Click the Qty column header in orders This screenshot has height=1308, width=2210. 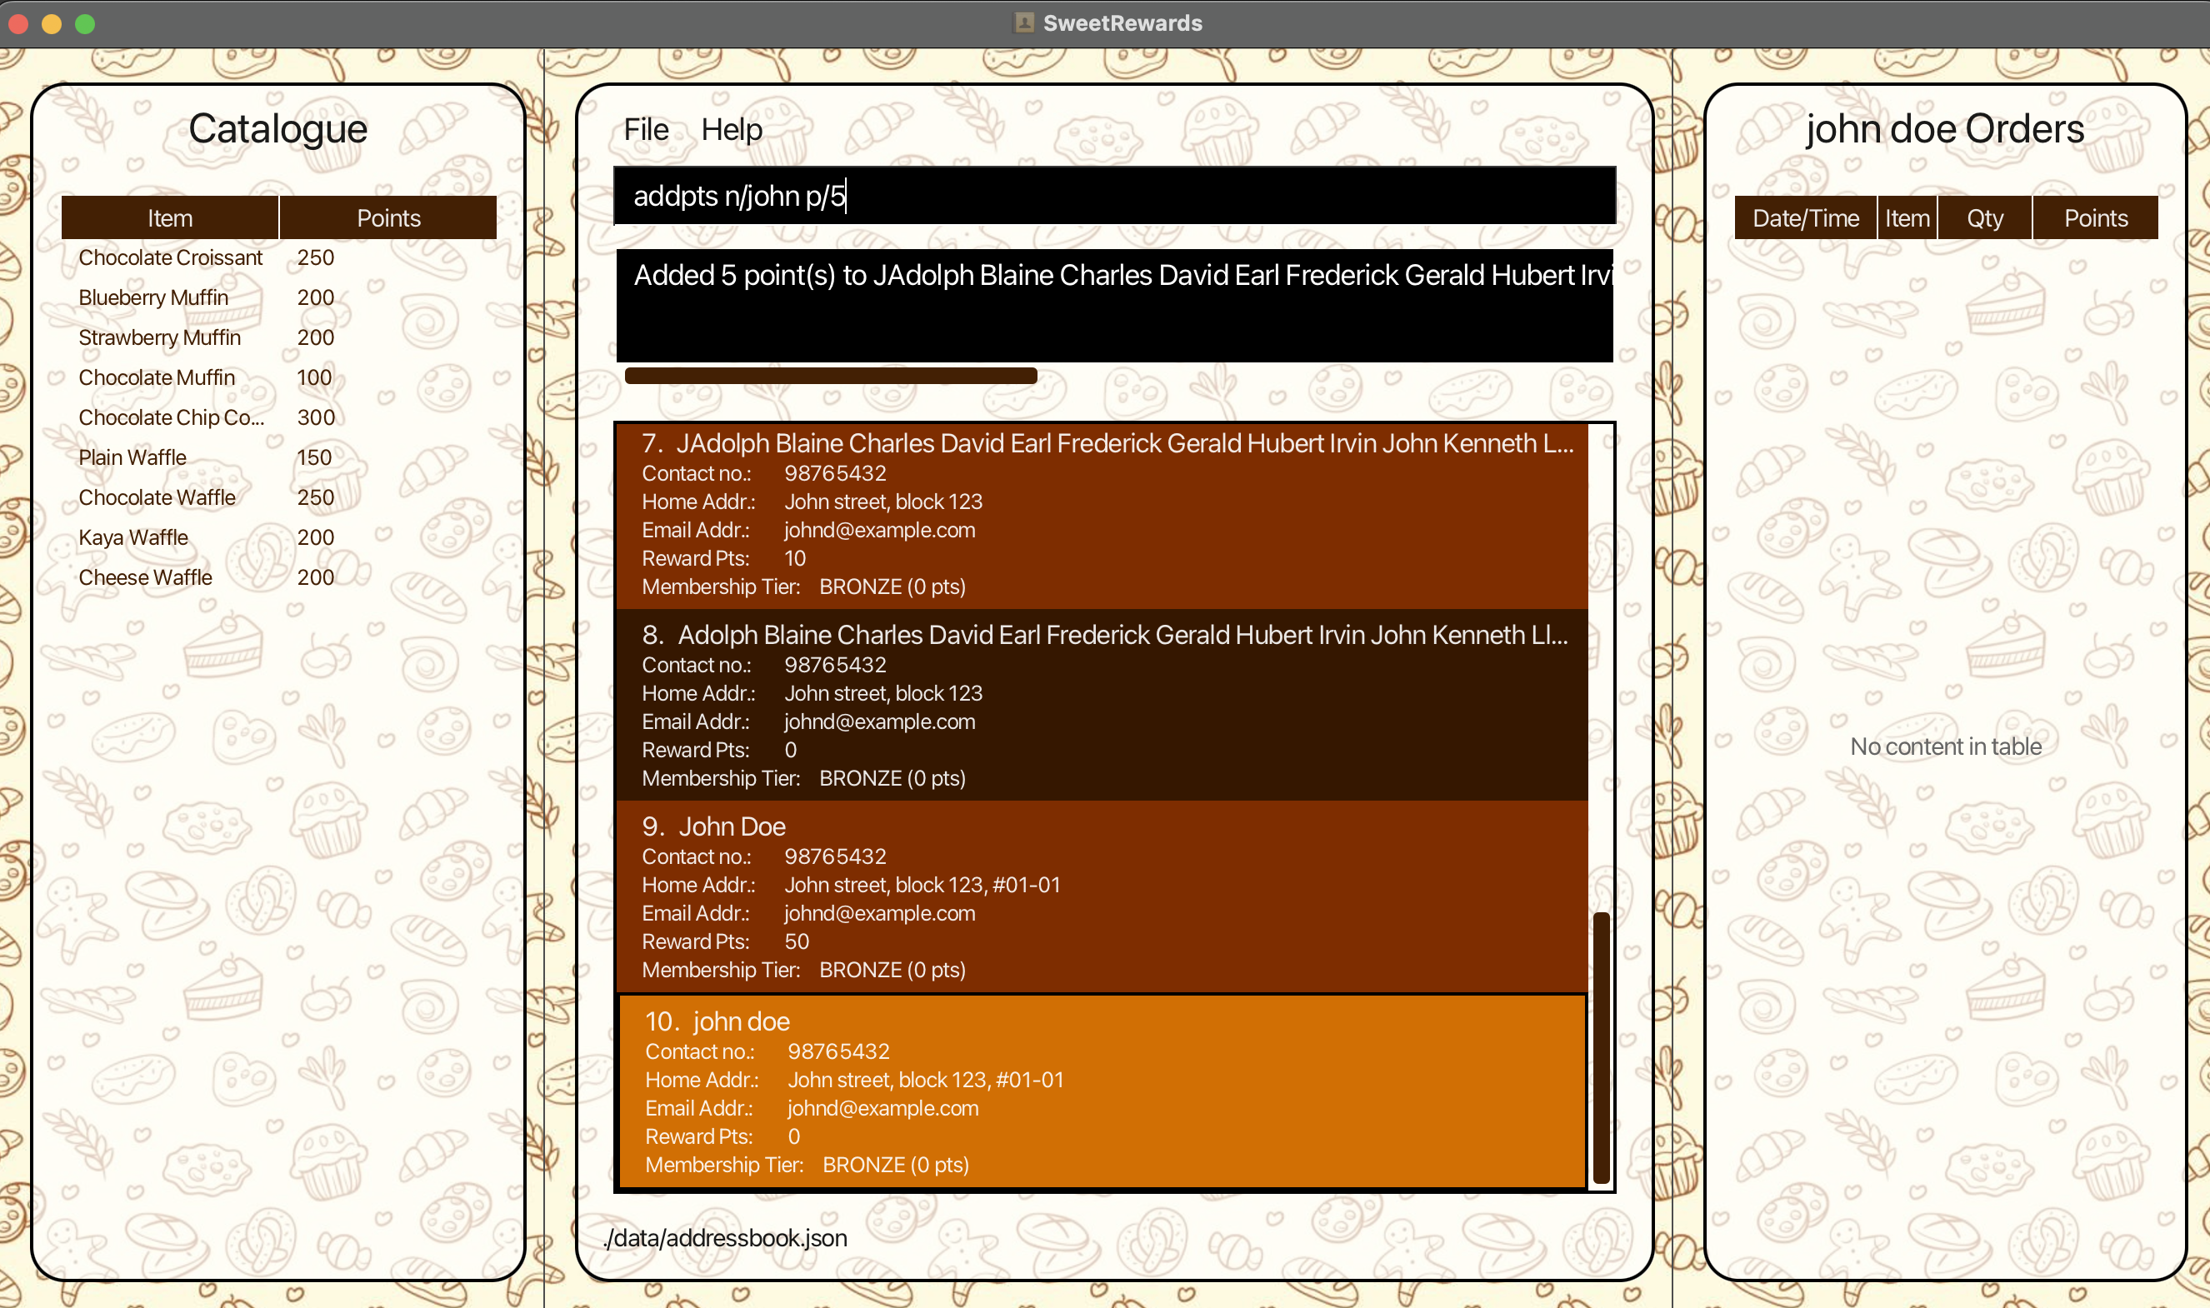(1983, 217)
